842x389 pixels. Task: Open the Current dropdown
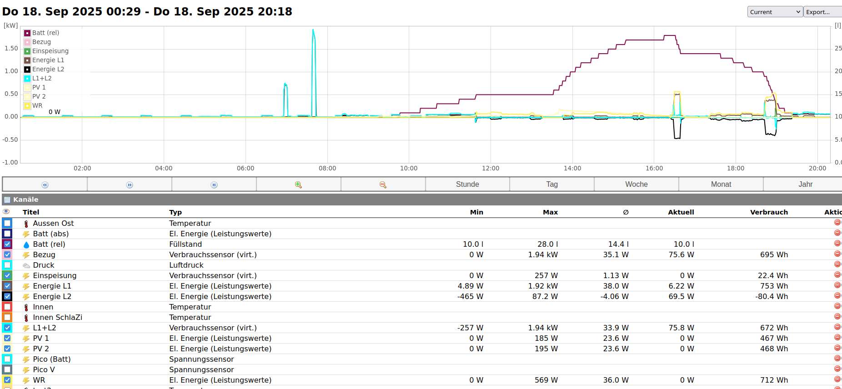775,12
